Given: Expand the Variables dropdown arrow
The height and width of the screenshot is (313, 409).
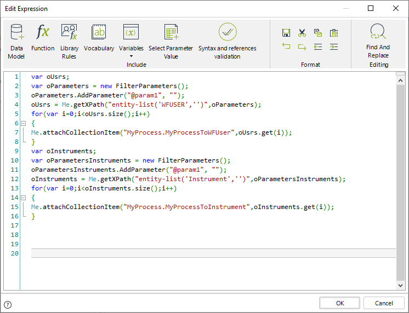Looking at the screenshot, I should (131, 56).
